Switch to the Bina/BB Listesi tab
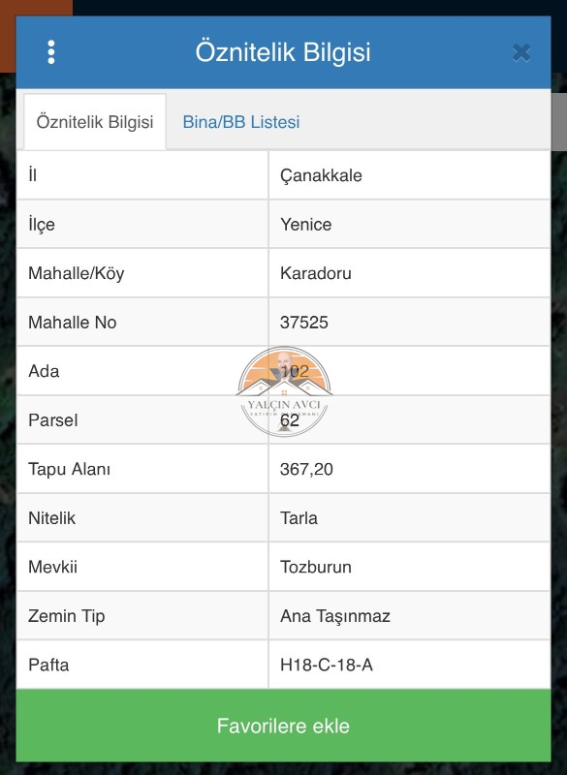This screenshot has width=567, height=775. (x=241, y=122)
